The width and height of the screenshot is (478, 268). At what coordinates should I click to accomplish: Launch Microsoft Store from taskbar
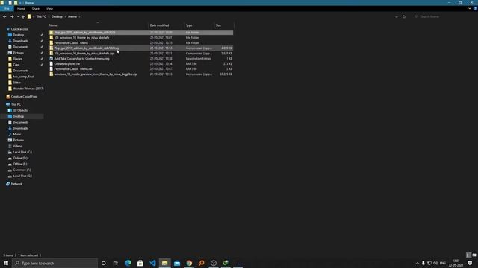click(140, 263)
